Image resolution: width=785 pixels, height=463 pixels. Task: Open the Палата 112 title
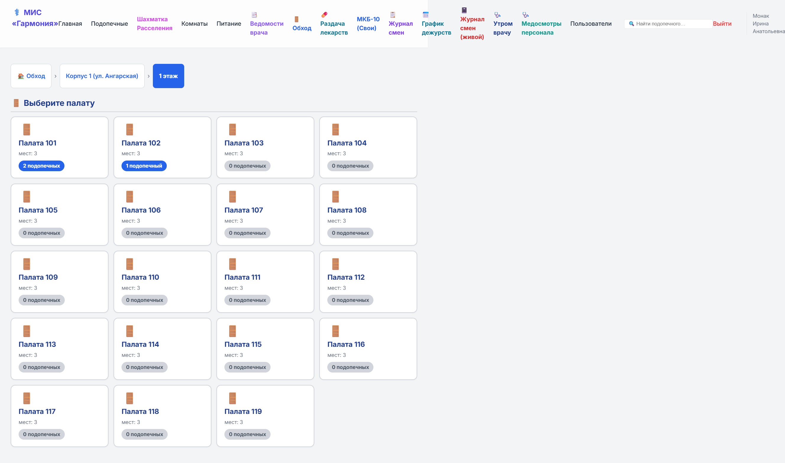(x=346, y=277)
